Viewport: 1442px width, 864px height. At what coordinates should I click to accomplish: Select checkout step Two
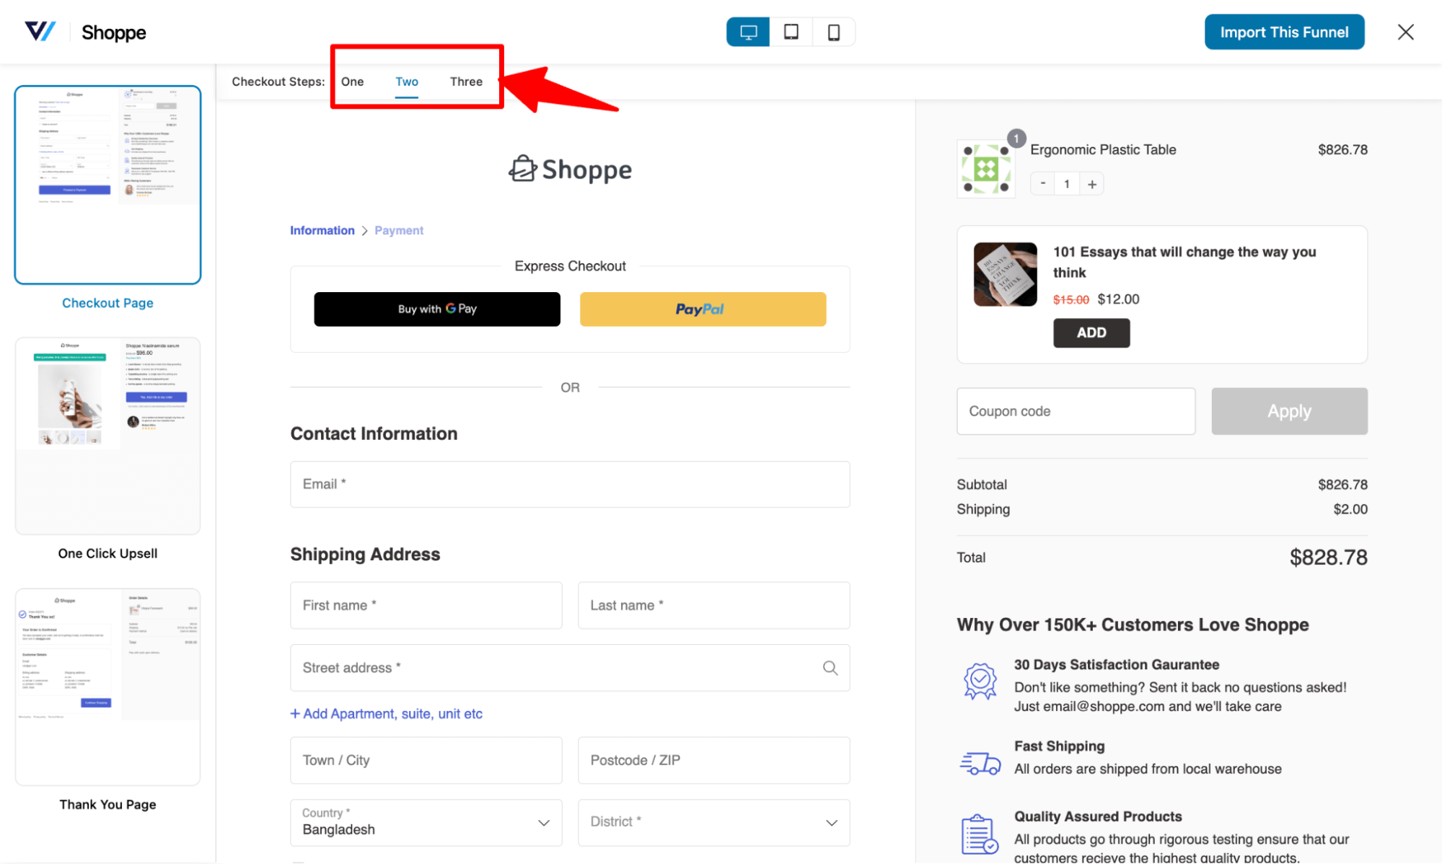[x=407, y=81]
